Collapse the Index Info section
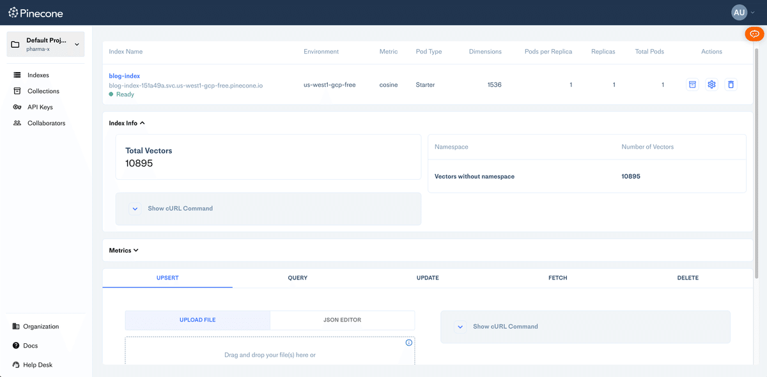Image resolution: width=767 pixels, height=377 pixels. tap(127, 123)
